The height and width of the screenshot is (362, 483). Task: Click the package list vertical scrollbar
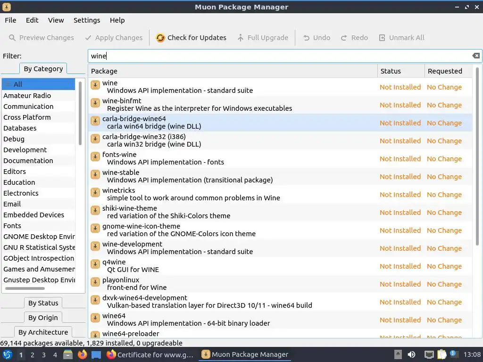click(x=477, y=157)
